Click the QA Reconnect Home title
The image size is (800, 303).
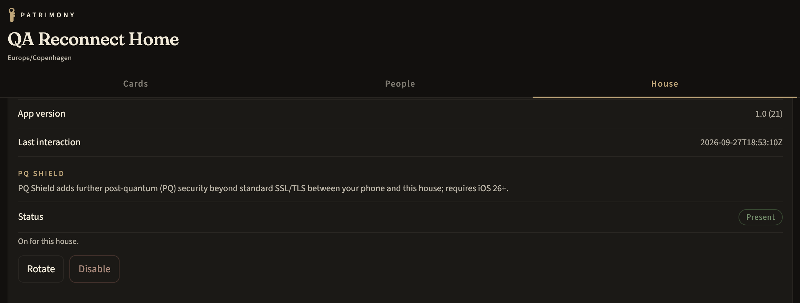click(93, 39)
